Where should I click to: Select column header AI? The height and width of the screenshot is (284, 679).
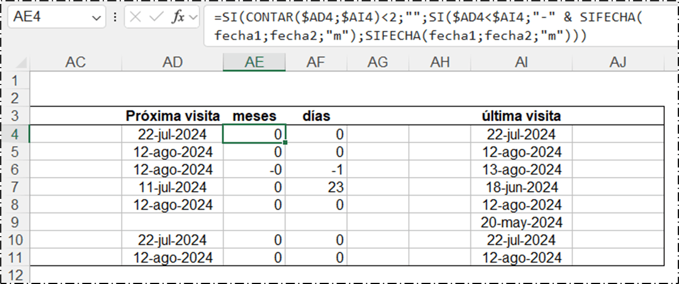[521, 63]
